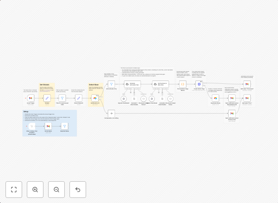Click the note above Create Notion Page
This screenshot has height=203, width=278.
click(199, 74)
